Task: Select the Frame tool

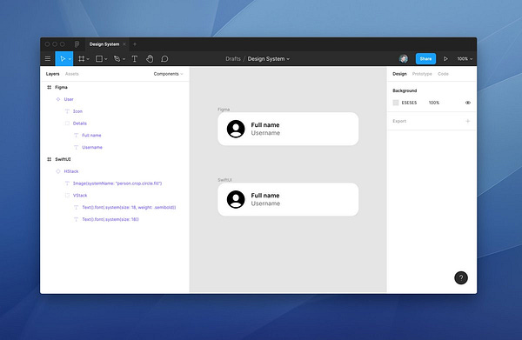Action: tap(81, 59)
